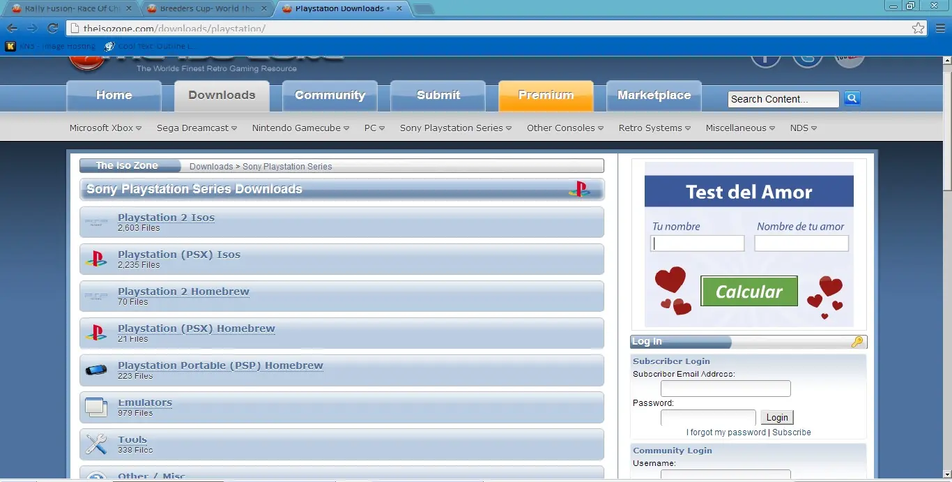Screen dimensions: 952x482
Task: Open the Cool Text bookmark
Action: tap(149, 46)
